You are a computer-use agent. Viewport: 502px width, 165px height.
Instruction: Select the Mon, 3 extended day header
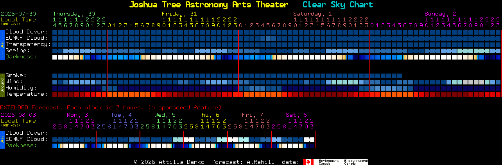click(x=77, y=115)
